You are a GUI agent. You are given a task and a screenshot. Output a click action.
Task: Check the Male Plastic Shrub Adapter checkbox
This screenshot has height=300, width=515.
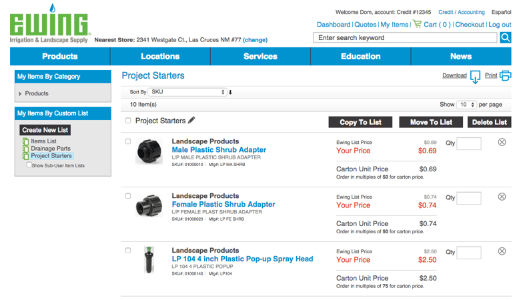tap(128, 141)
